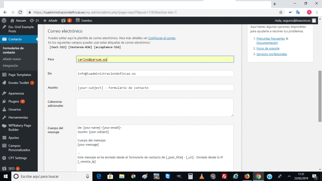This screenshot has width=322, height=181.
Task: Open the SEO Yoast sidebar icon
Action: coord(4,168)
